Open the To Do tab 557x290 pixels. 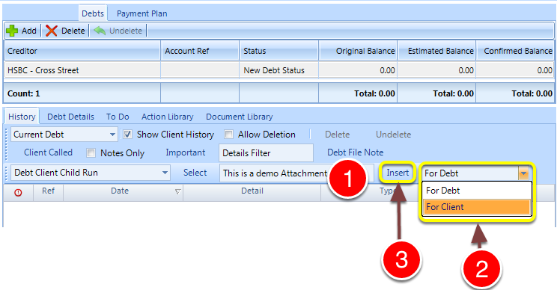click(118, 117)
